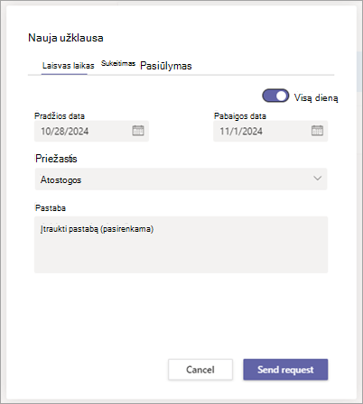Click the Pabaigos data label

coord(240,116)
